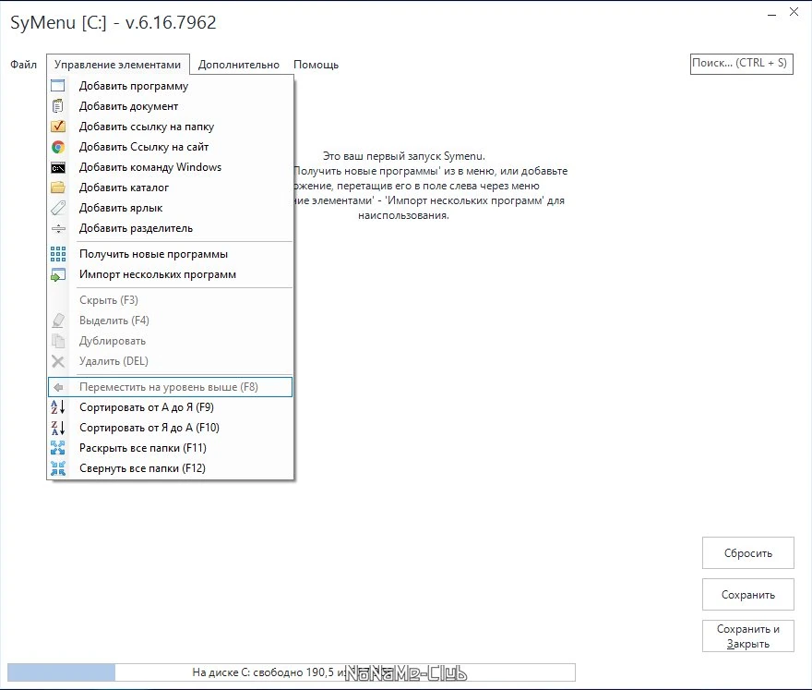Image resolution: width=812 pixels, height=690 pixels.
Task: Select Добавить ссылку на папку
Action: click(170, 126)
